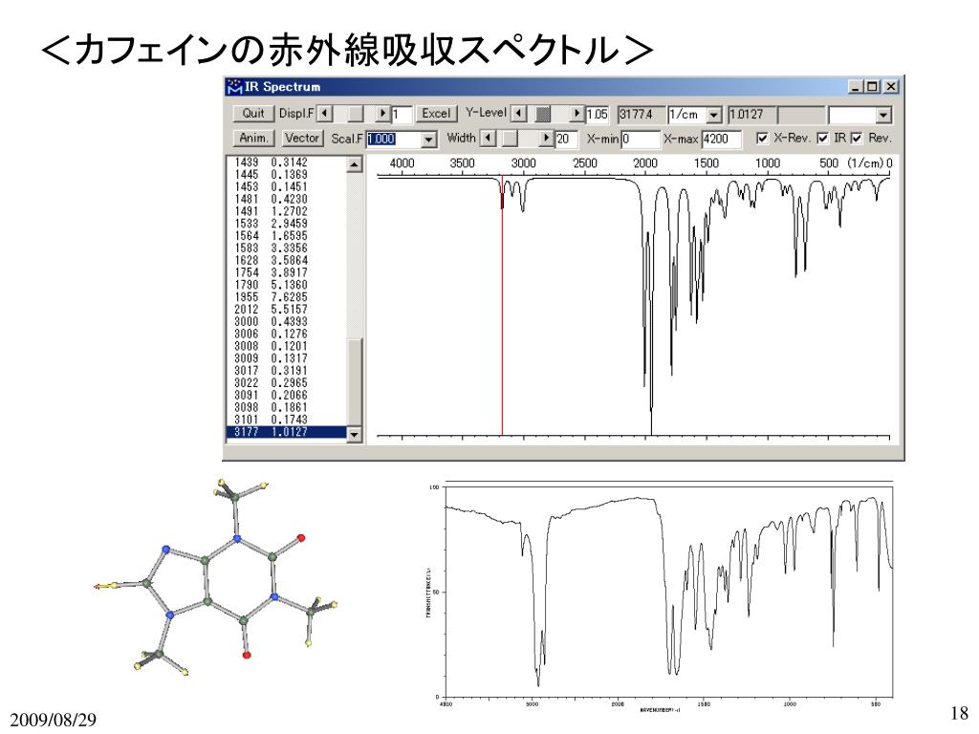Select the list row 1481 0.4230
The height and width of the screenshot is (734, 979).
click(x=287, y=199)
